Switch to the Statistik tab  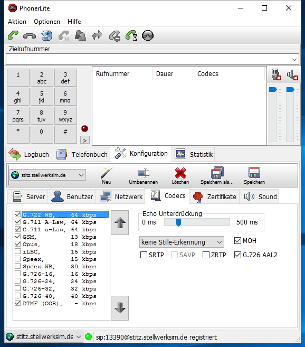tap(194, 154)
